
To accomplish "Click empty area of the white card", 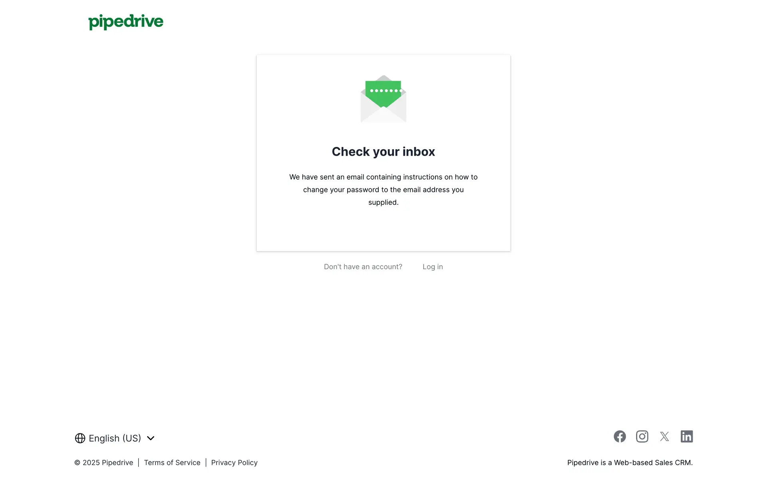I will pyautogui.click(x=383, y=230).
